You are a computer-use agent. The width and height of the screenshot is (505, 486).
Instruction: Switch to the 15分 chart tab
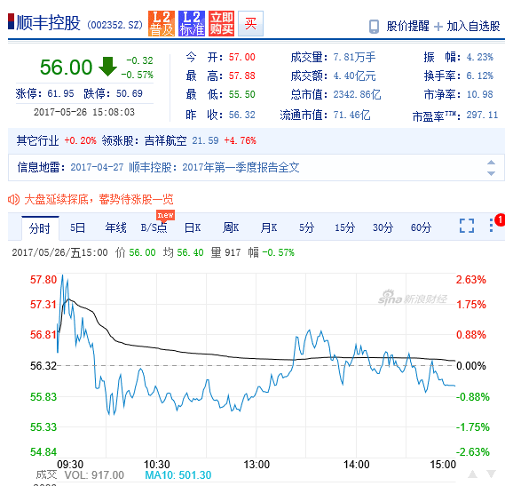click(344, 228)
